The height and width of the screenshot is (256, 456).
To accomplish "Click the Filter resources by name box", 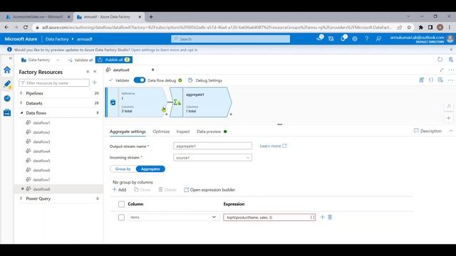I will coord(54,83).
